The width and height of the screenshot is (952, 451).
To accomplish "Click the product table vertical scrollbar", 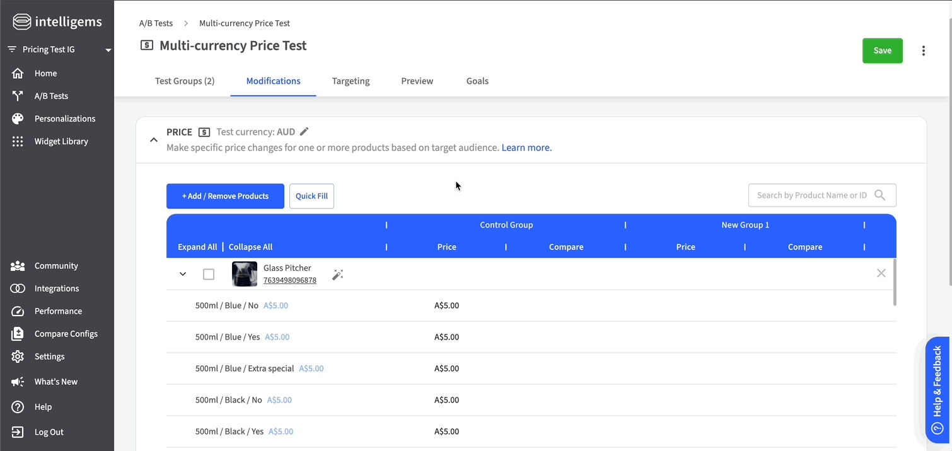I will click(894, 282).
